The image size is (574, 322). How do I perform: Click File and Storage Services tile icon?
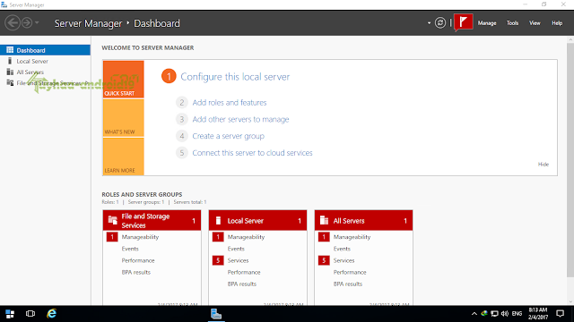tap(113, 220)
